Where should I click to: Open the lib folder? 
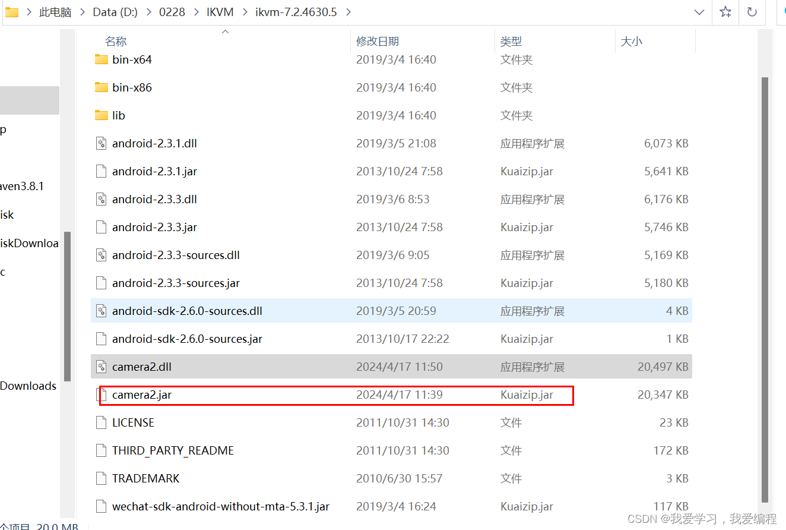pos(116,115)
